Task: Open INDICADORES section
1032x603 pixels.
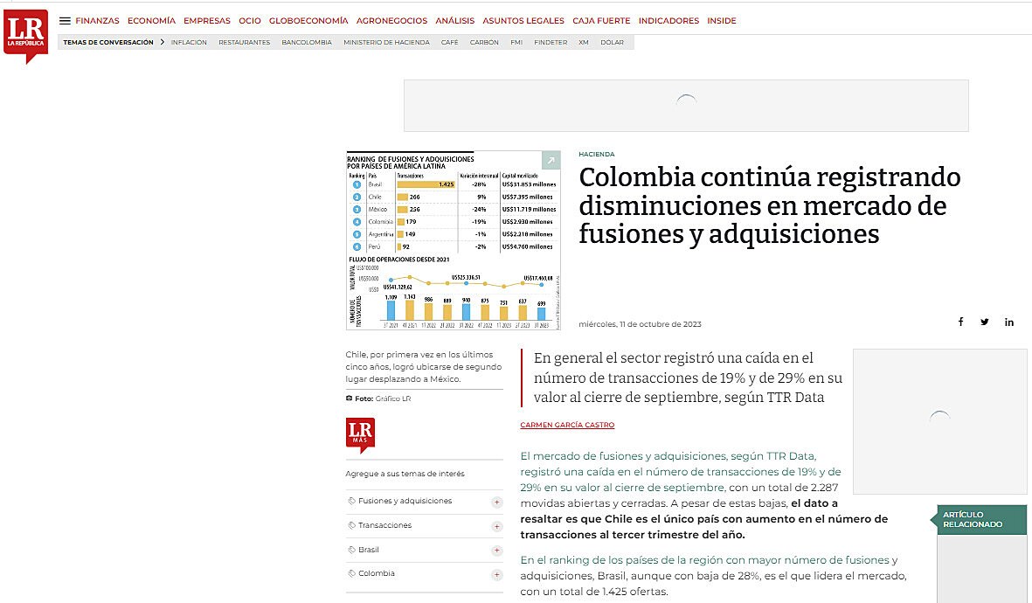Action: click(668, 21)
